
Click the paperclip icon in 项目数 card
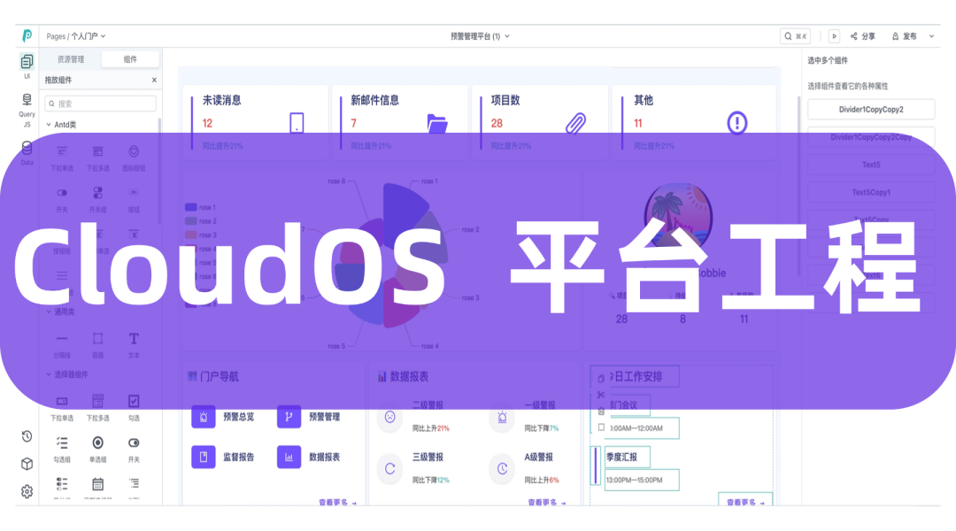tap(575, 123)
